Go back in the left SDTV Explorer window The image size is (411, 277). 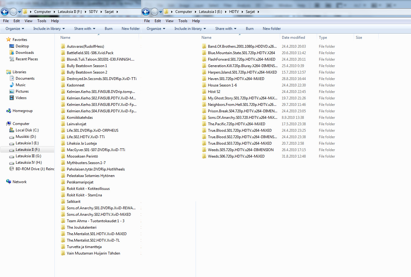[x=5, y=12]
